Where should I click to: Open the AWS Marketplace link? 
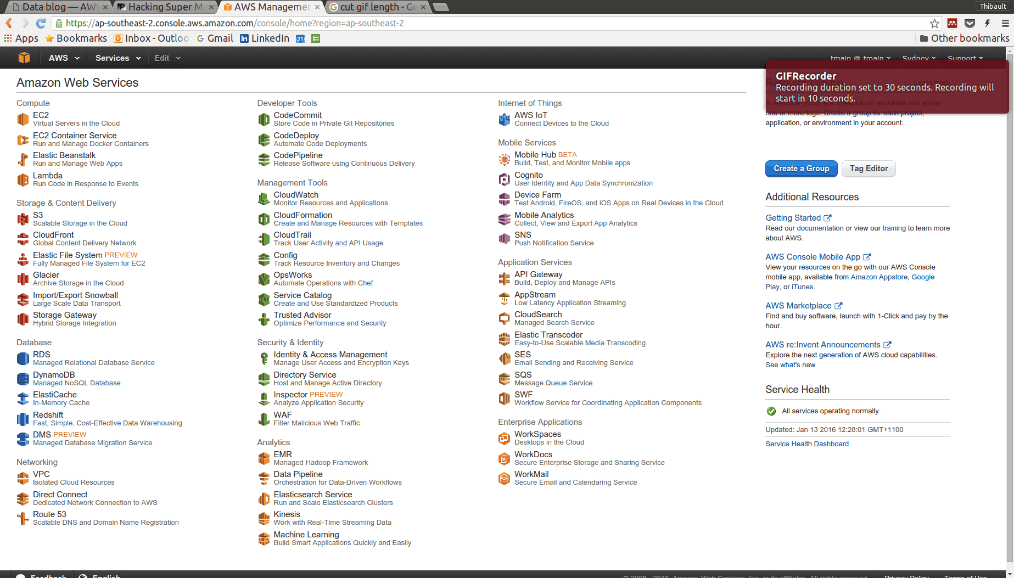click(804, 306)
